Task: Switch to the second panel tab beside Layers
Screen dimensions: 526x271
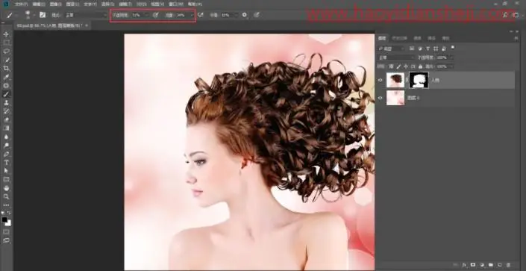Action: pyautogui.click(x=399, y=38)
